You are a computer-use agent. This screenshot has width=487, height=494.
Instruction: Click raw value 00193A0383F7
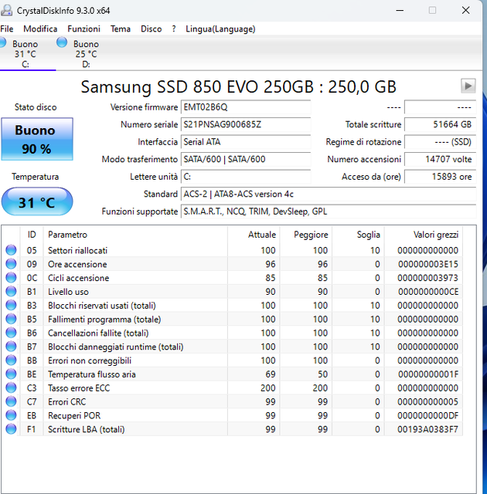pos(427,429)
